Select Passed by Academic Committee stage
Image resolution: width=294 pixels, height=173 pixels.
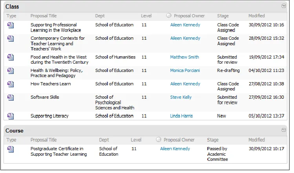[x=217, y=154]
